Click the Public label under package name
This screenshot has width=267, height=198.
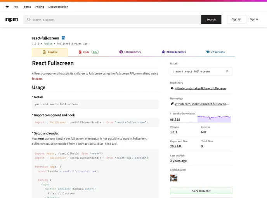click(x=48, y=44)
